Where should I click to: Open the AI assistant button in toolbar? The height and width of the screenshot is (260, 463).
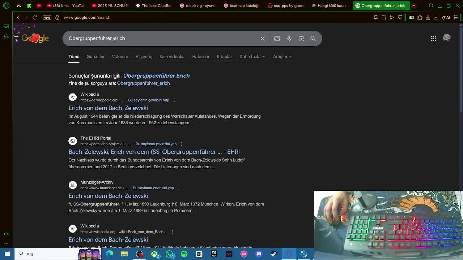click(x=446, y=17)
